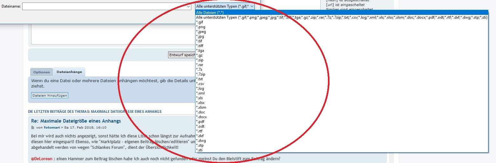Pick *.pdf in the file type list

pyautogui.click(x=200, y=122)
